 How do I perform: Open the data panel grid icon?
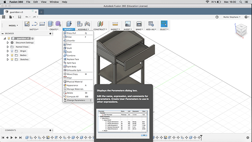[x=4, y=17]
